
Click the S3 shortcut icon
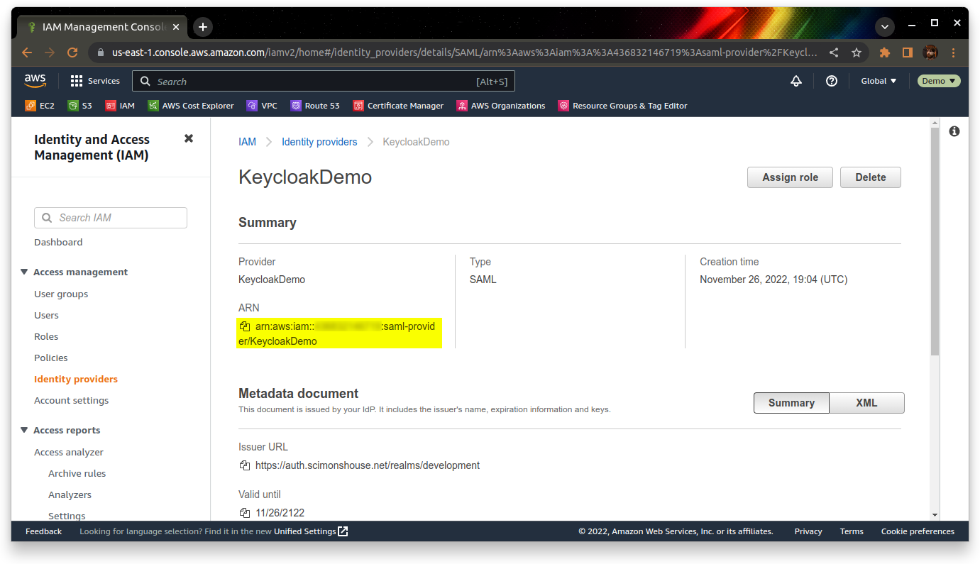pyautogui.click(x=73, y=106)
